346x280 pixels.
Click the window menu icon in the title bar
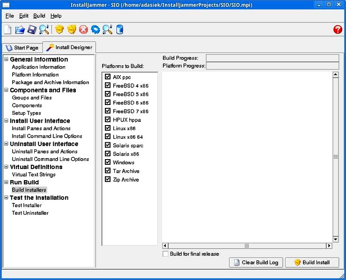(6, 5)
